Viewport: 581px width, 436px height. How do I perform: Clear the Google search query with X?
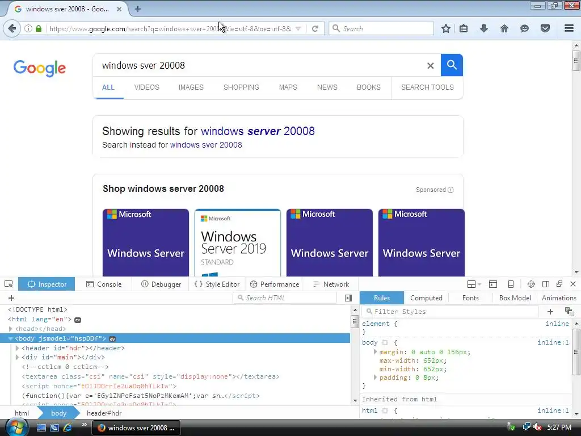pos(430,66)
